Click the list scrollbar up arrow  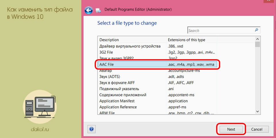coord(258,39)
